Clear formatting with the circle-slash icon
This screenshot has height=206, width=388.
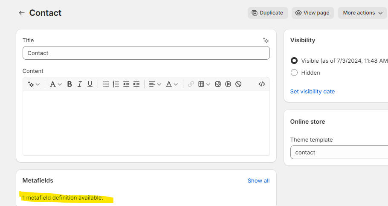tap(238, 84)
